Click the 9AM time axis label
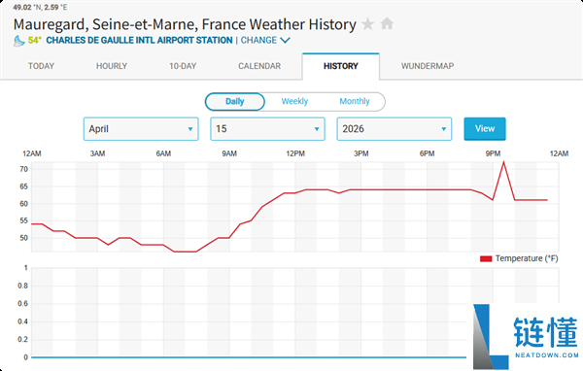Image resolution: width=583 pixels, height=371 pixels. (x=229, y=153)
